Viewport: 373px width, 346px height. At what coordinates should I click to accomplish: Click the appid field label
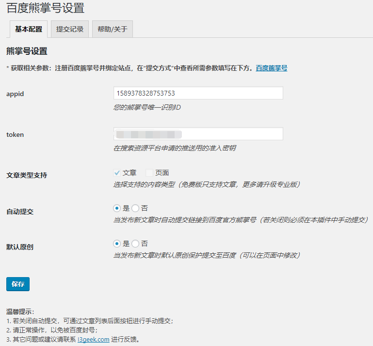pos(15,94)
